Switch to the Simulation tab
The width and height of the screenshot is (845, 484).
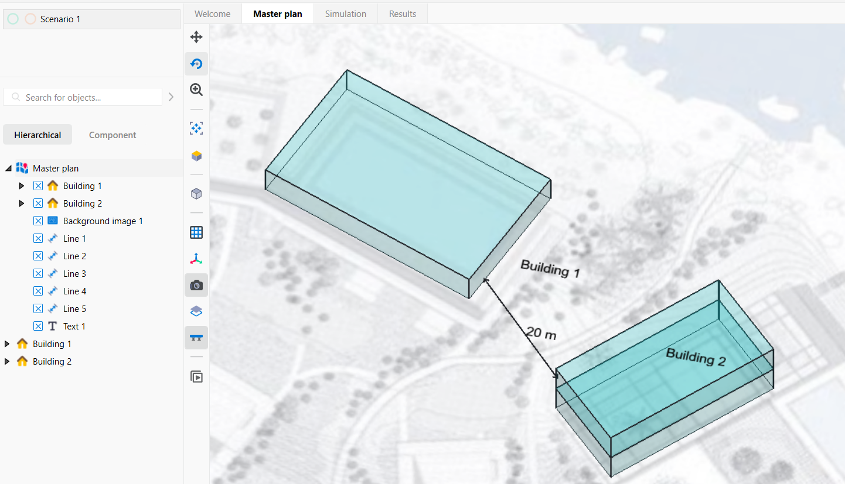pos(346,14)
